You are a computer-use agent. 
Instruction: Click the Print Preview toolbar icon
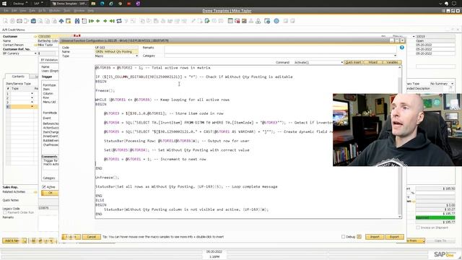(5, 21)
